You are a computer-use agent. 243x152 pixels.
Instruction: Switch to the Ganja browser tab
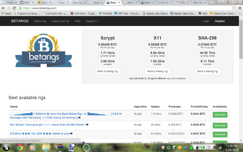point(61,3)
